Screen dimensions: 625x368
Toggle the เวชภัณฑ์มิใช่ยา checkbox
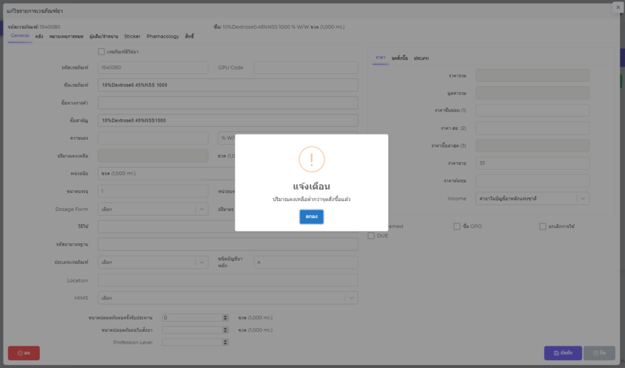tap(101, 52)
